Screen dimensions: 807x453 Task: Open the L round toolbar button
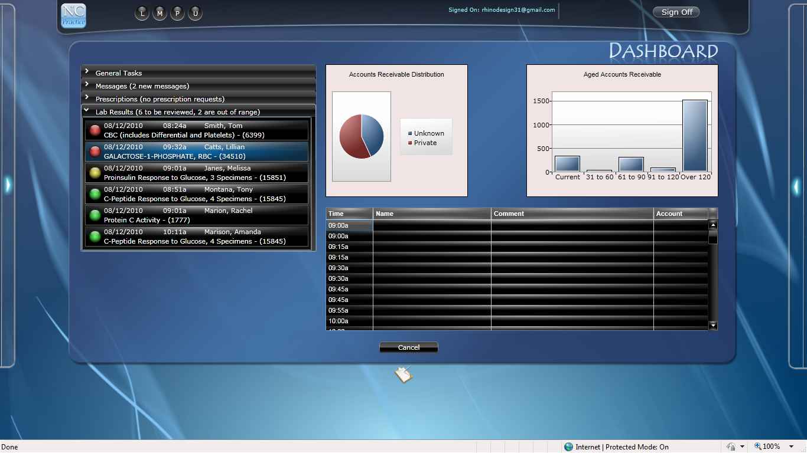(x=142, y=13)
